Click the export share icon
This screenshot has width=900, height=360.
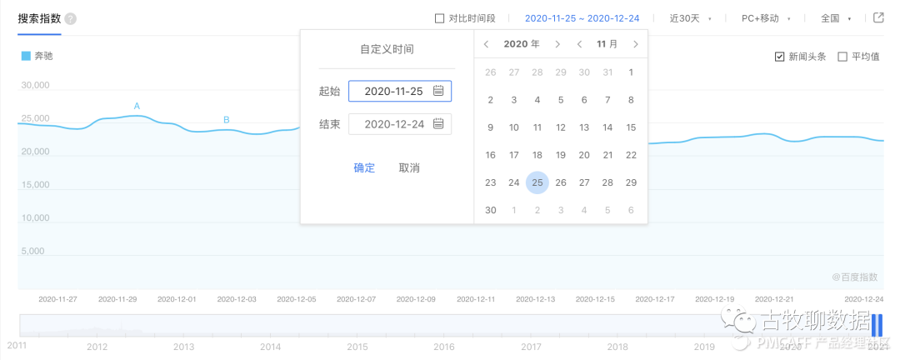click(x=878, y=17)
